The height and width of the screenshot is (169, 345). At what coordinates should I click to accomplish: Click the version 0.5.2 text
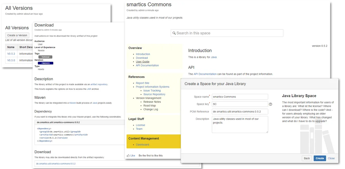[319, 46]
